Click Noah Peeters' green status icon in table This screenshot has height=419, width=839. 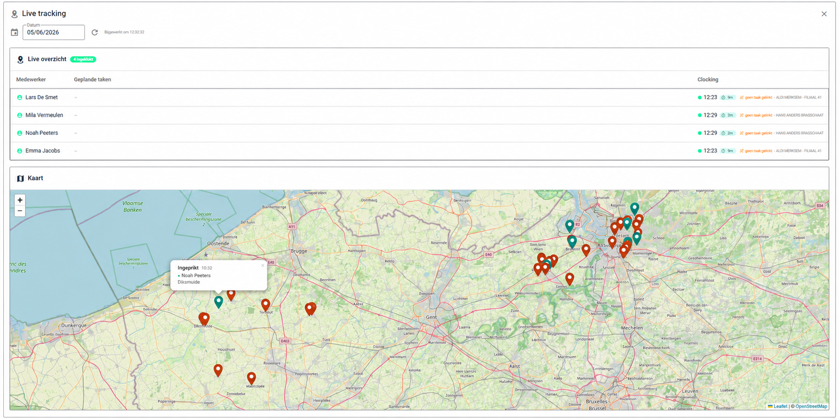point(19,133)
